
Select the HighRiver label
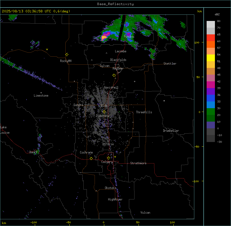coord(115,199)
